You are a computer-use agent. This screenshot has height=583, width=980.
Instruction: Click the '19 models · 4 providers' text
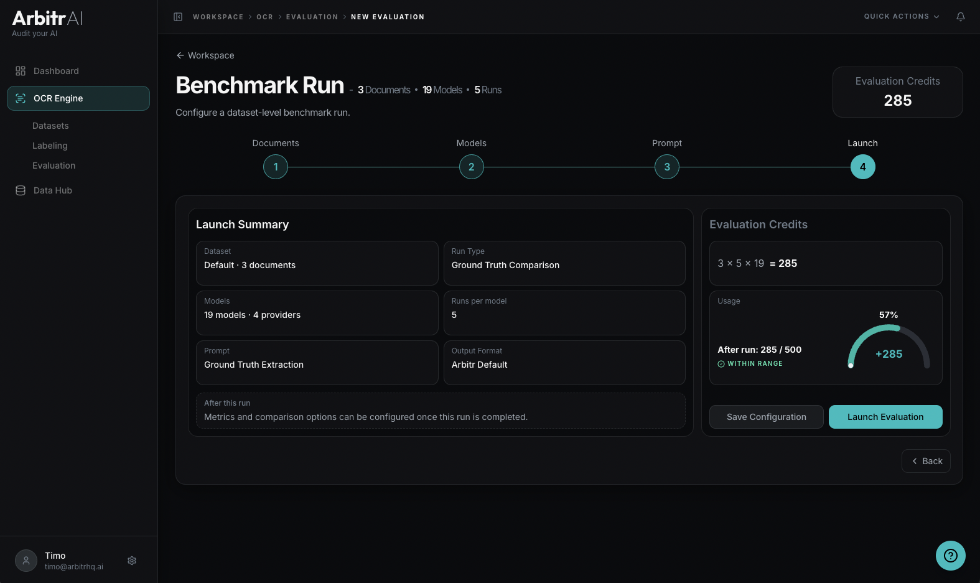(x=252, y=315)
